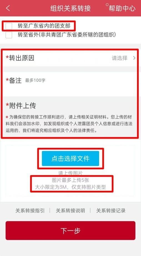Open 关系转接说明 link
This screenshot has width=141, height=256.
click(x=70, y=211)
